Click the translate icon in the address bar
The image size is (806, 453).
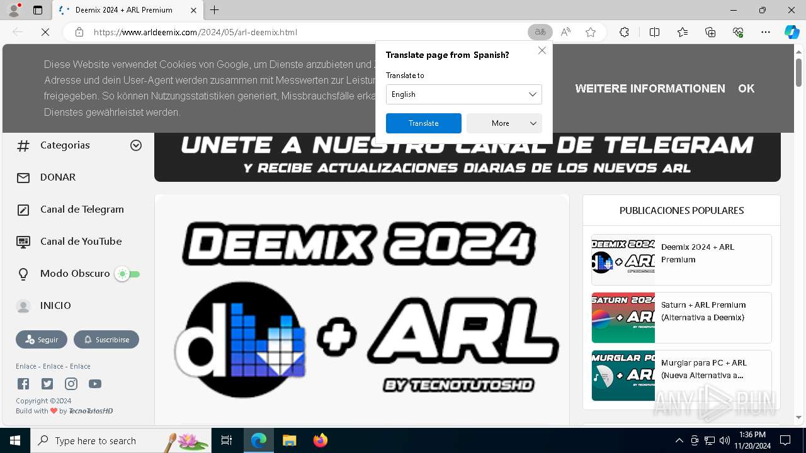click(540, 32)
